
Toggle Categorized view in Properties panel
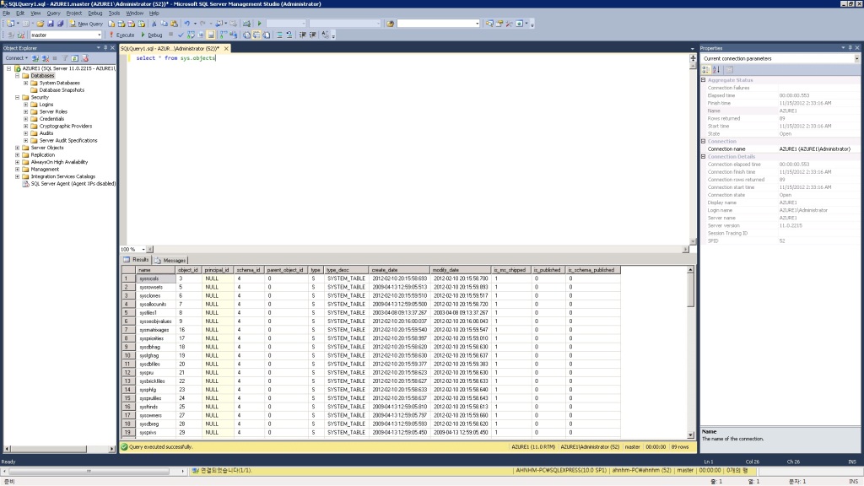[x=706, y=69]
